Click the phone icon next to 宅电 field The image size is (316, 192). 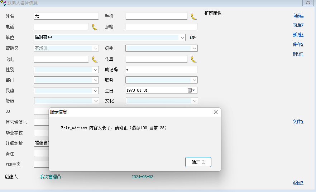95,60
